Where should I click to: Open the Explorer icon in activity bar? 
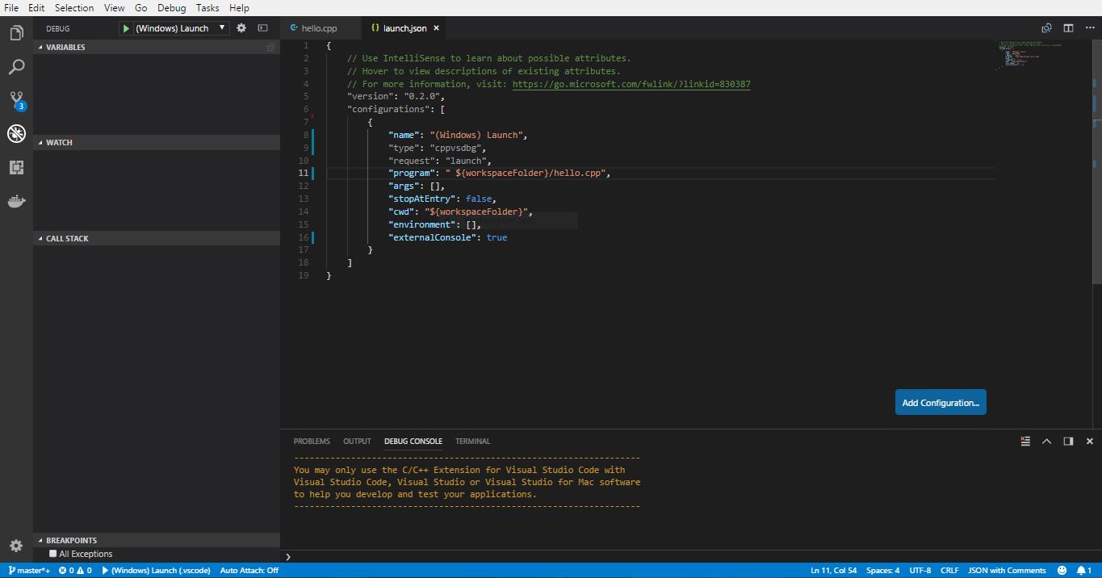[x=16, y=33]
